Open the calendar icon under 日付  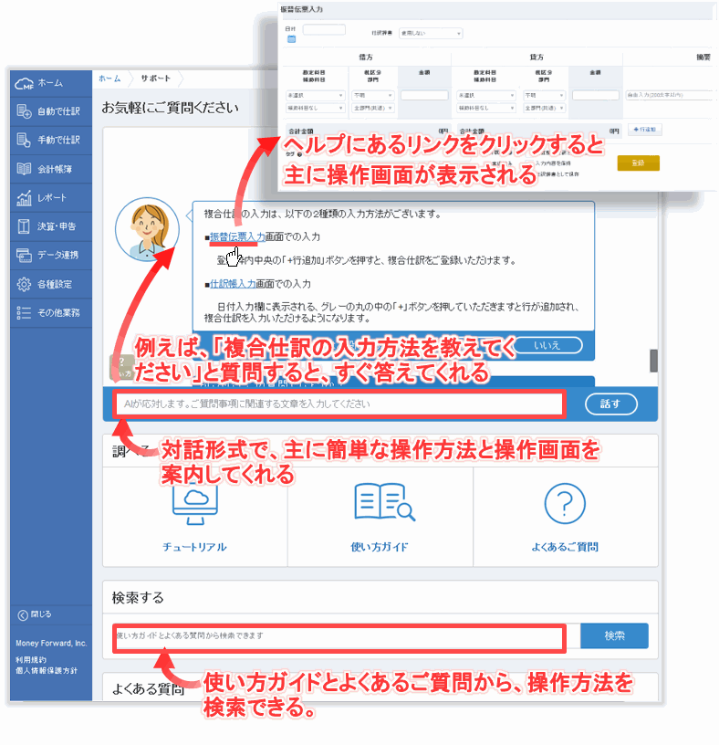coord(292,39)
